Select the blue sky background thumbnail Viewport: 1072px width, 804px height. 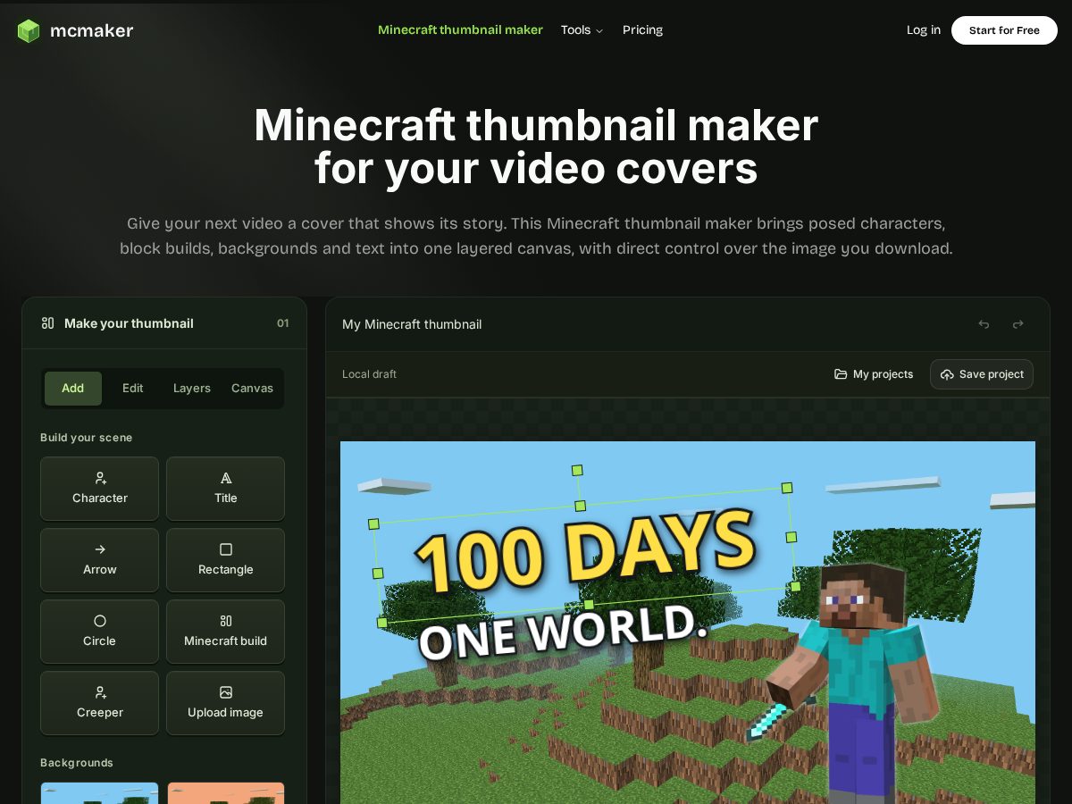[x=99, y=793]
